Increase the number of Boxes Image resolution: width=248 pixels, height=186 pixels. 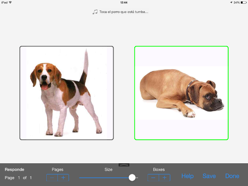coord(165,178)
